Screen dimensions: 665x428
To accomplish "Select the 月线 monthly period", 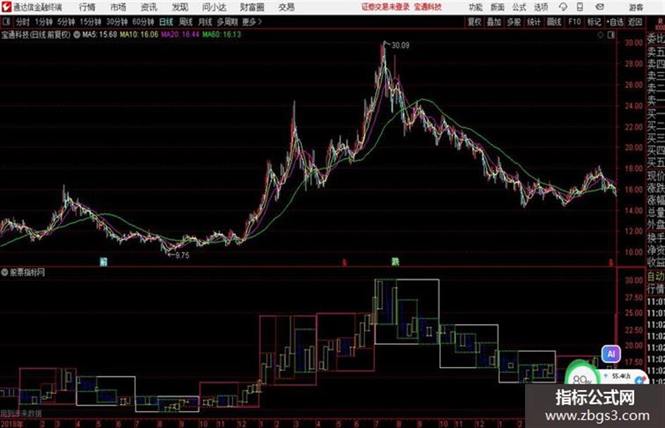I will pyautogui.click(x=205, y=22).
